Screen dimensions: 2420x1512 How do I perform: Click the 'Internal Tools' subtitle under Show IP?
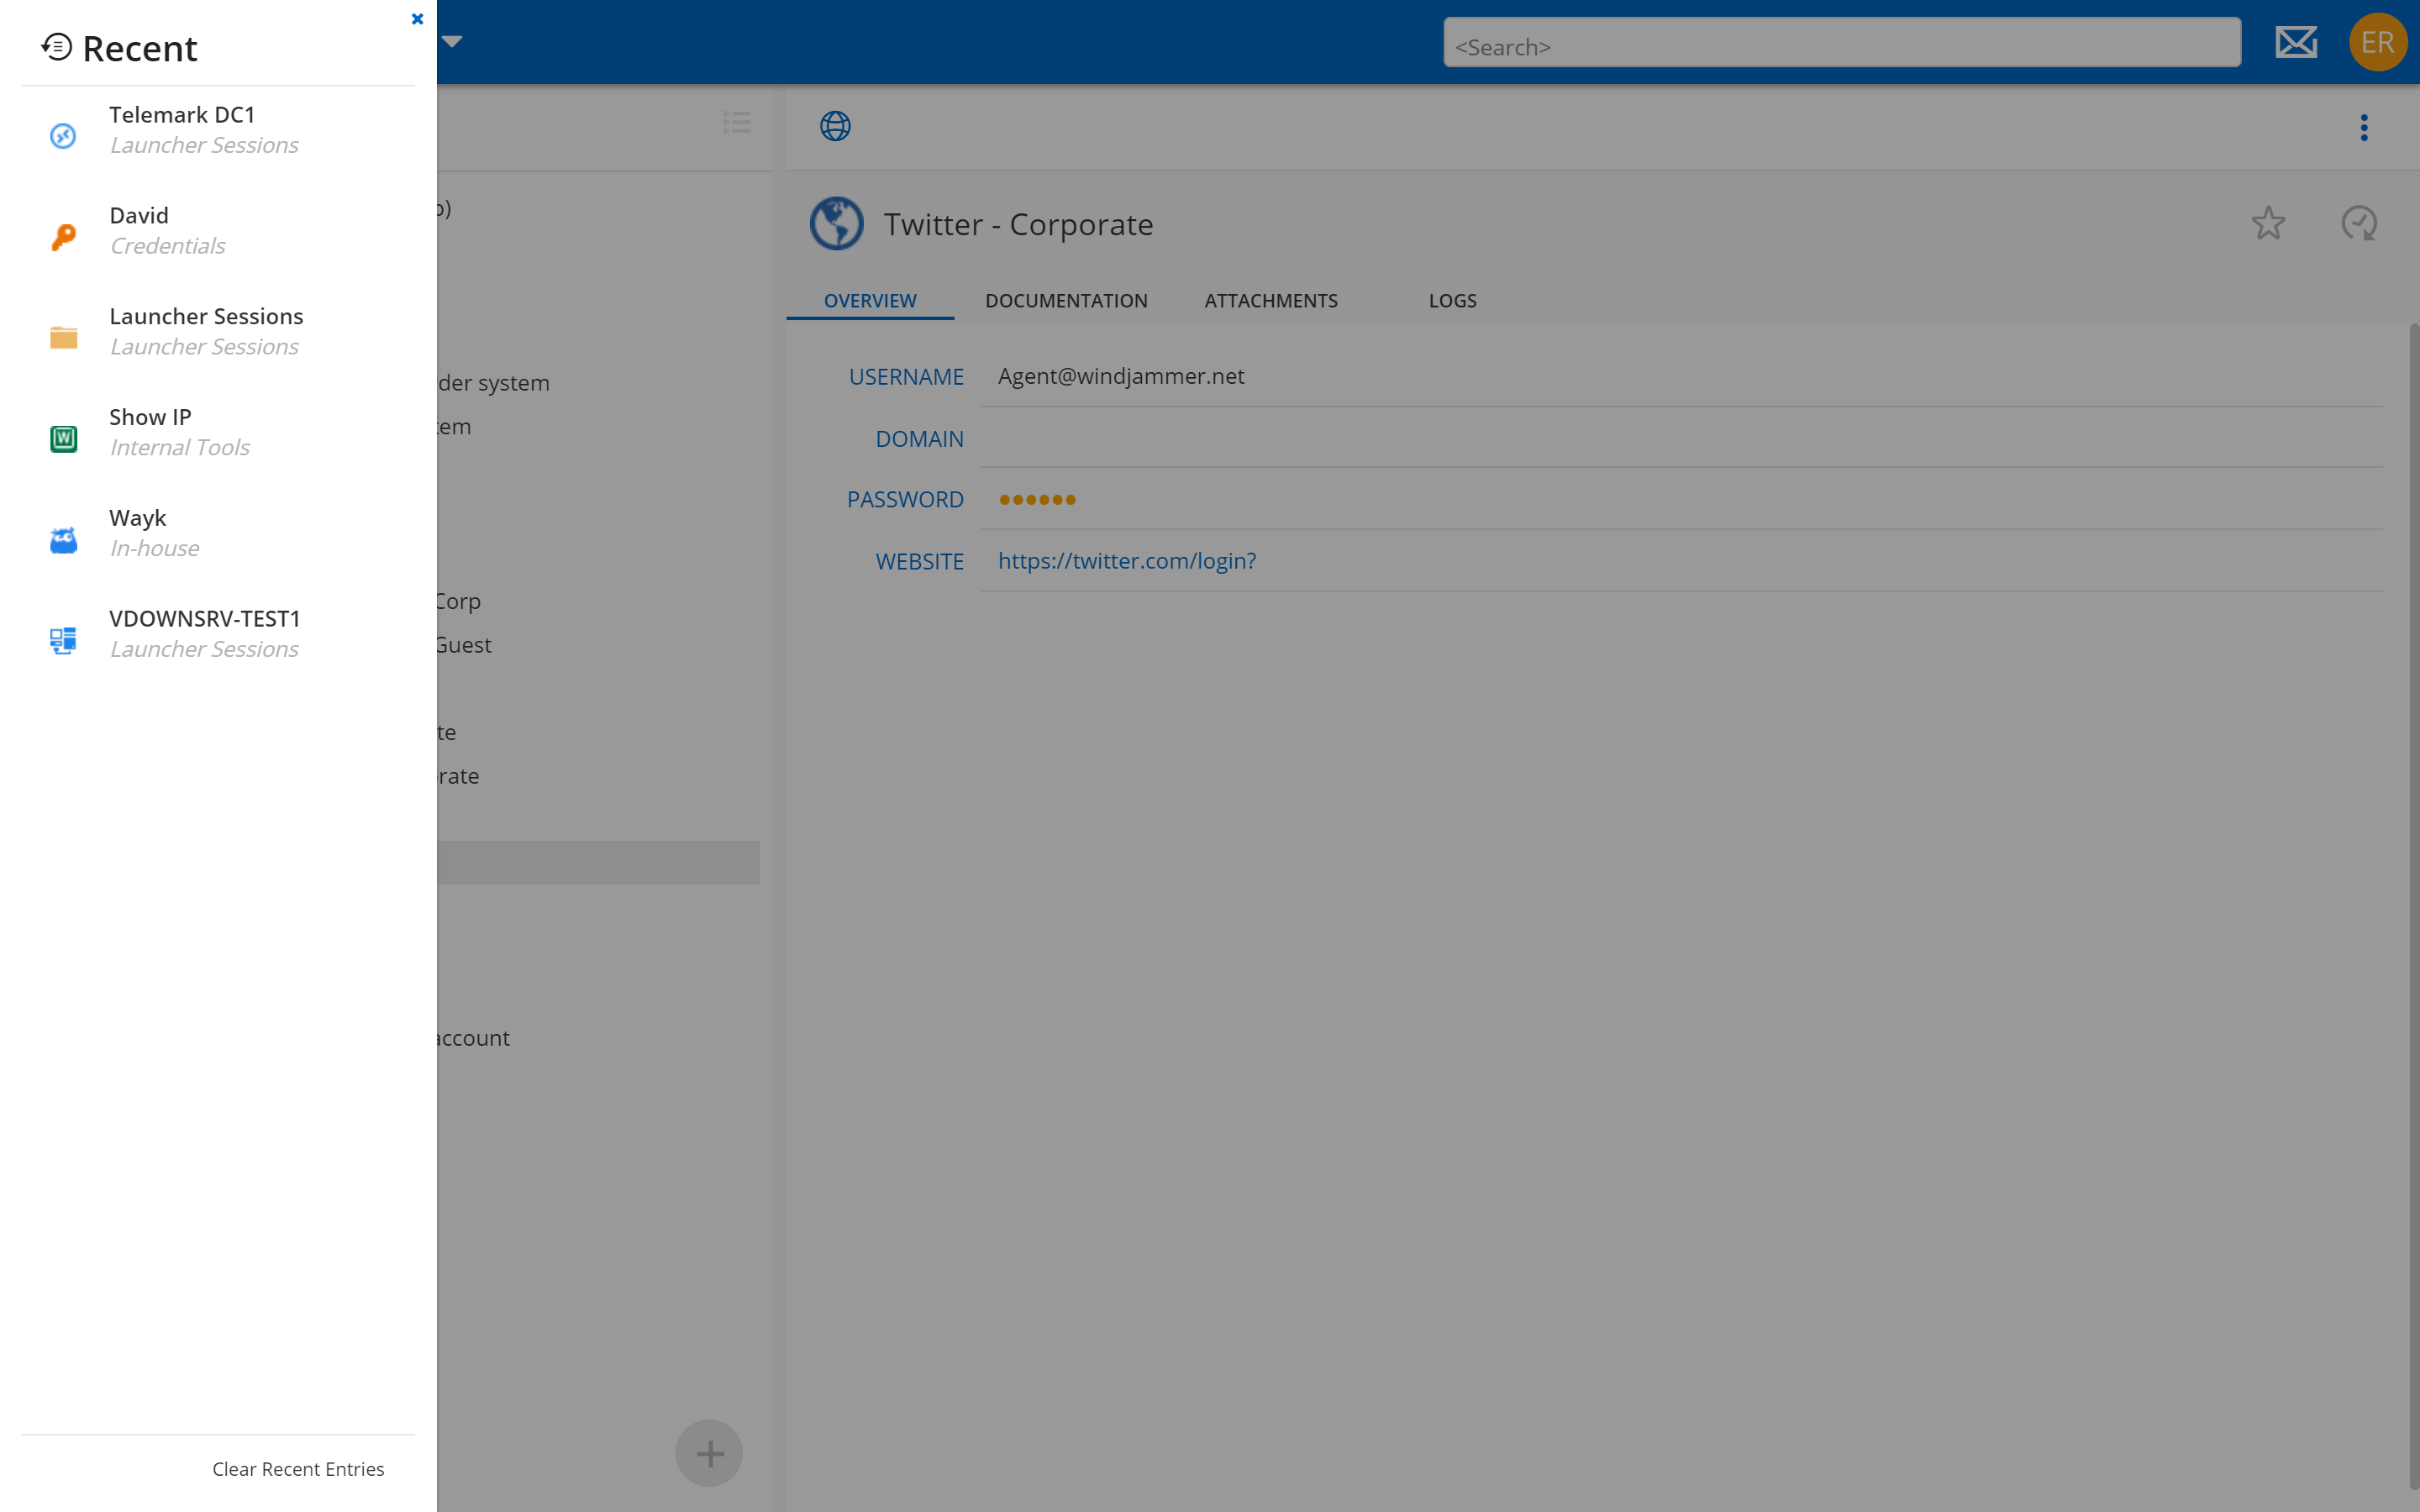coord(180,448)
